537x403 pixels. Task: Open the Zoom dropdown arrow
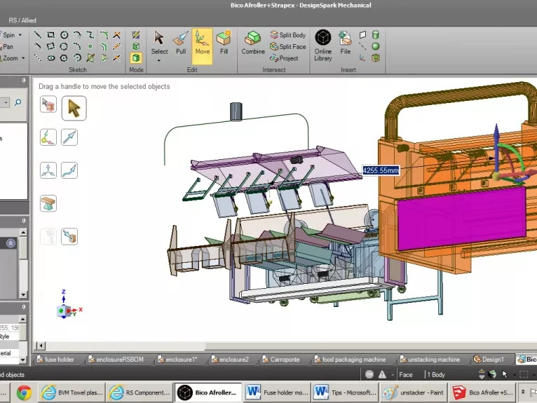(x=23, y=58)
